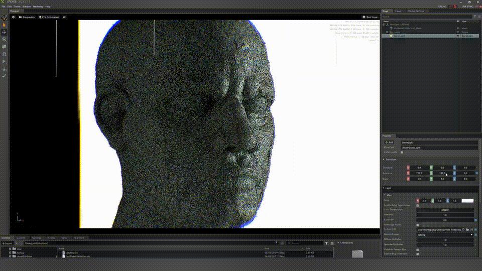Activate the Scale tool in left toolbar

(x=4, y=47)
